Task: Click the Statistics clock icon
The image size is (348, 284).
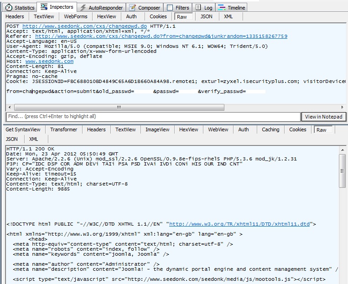Action: coord(9,8)
